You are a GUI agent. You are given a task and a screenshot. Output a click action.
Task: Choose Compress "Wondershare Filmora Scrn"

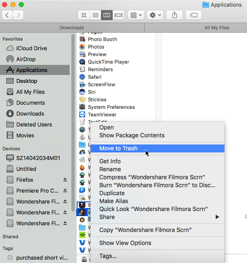[x=157, y=177]
